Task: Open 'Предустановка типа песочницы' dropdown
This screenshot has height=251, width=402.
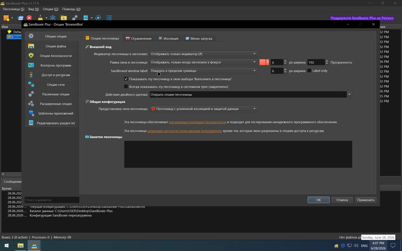Action: [203, 109]
